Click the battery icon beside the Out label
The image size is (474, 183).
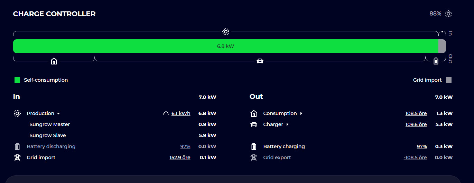[436, 61]
